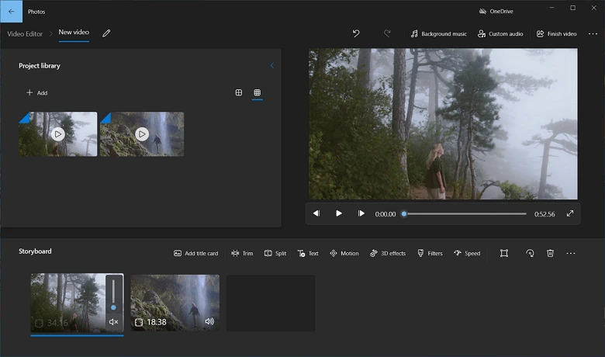Go to Video Editor breadcrumb
The height and width of the screenshot is (357, 605).
[25, 34]
